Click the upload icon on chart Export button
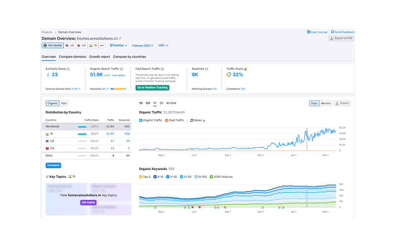This screenshot has height=247, width=395. click(337, 103)
